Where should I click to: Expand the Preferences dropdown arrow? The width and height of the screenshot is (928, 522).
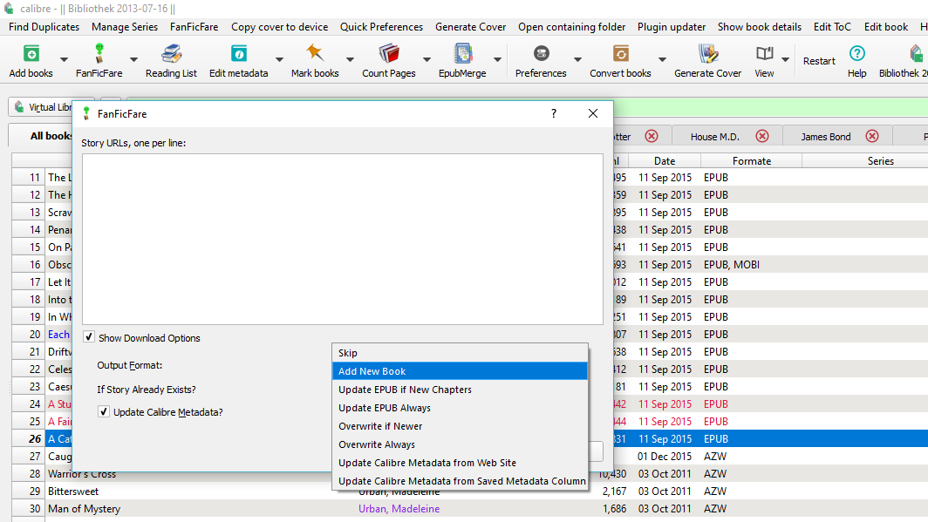[x=577, y=59]
